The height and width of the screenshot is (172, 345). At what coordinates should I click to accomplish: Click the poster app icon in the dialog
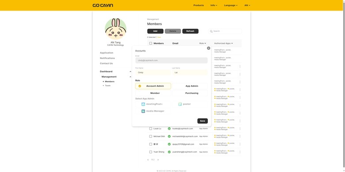tap(180, 104)
